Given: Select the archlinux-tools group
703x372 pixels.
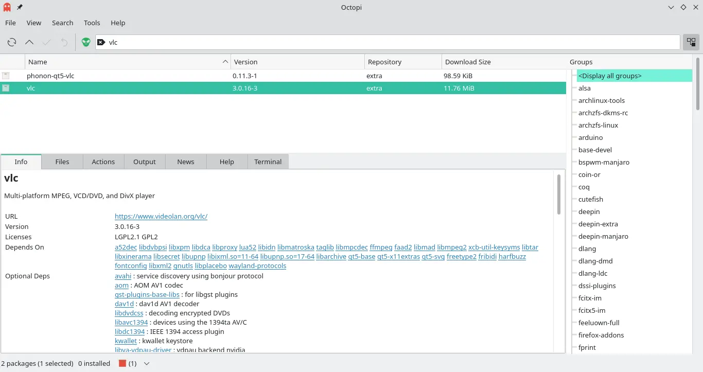Looking at the screenshot, I should point(602,100).
